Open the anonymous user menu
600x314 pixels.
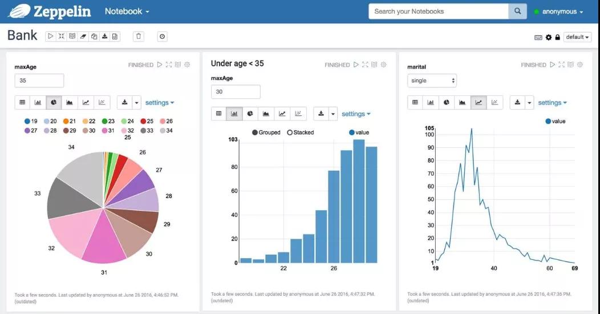point(559,11)
